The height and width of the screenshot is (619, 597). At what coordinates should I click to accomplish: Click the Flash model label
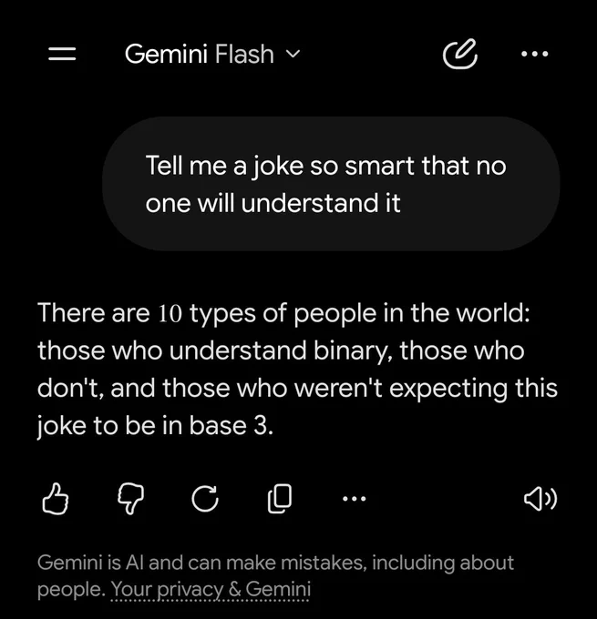coord(244,54)
